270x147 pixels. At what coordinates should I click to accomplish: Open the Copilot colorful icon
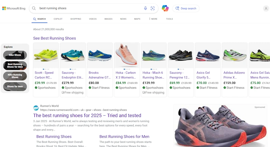pyautogui.click(x=165, y=8)
